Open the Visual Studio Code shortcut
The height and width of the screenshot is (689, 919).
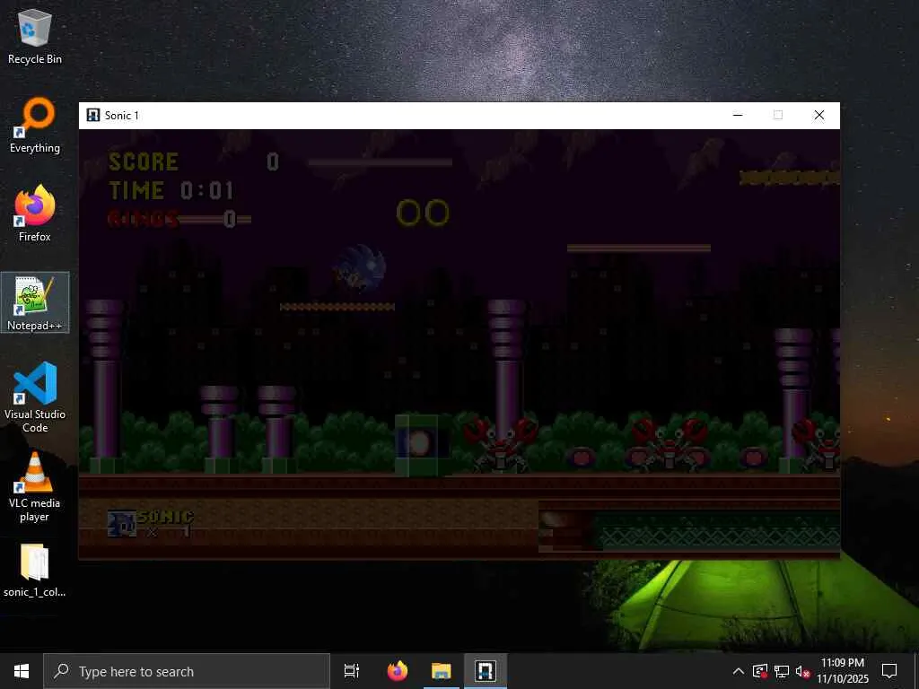click(x=35, y=397)
